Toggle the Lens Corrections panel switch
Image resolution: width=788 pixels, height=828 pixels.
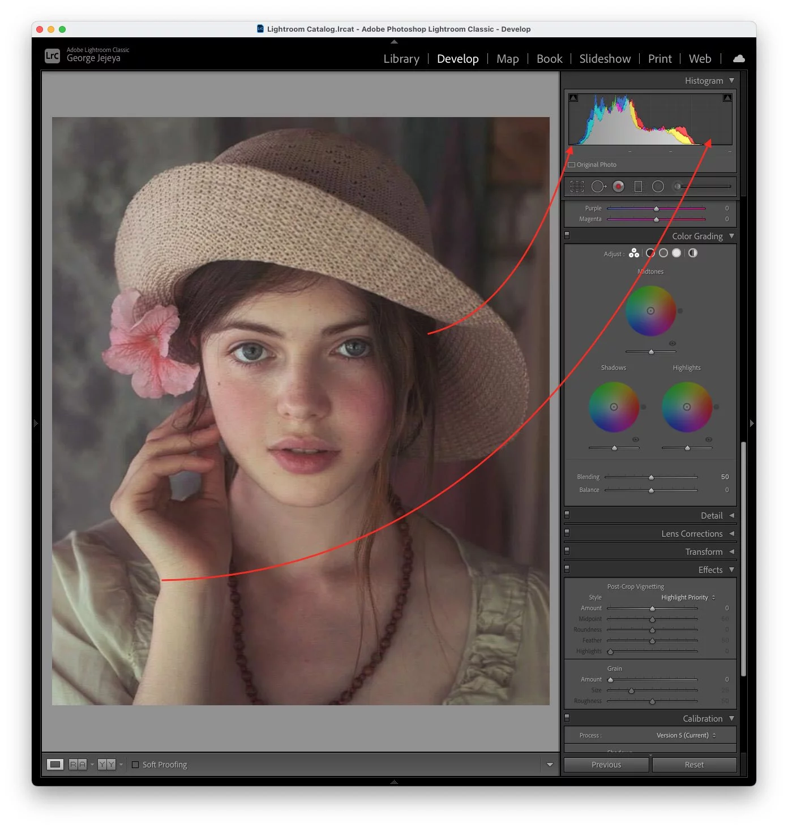click(567, 533)
